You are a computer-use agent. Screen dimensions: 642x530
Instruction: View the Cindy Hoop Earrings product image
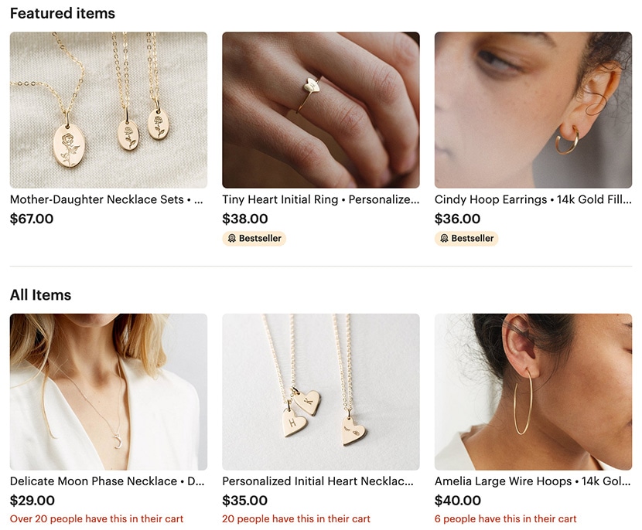point(533,110)
